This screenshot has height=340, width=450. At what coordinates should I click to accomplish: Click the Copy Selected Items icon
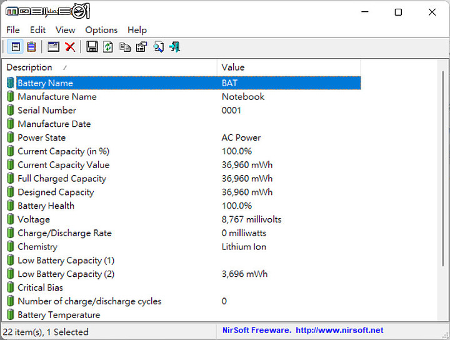[x=125, y=47]
